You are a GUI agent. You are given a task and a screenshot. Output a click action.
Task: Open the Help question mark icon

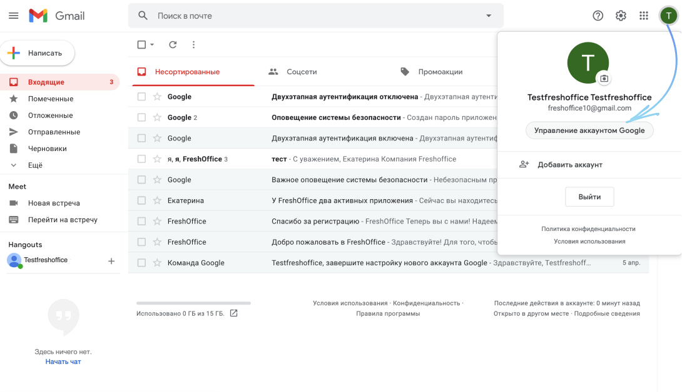click(x=598, y=16)
